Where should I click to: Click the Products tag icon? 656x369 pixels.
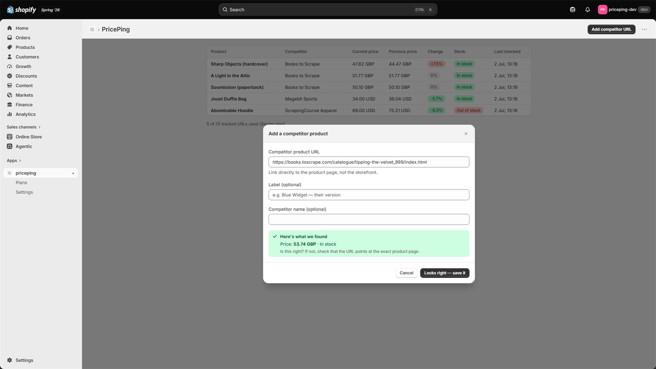point(9,47)
